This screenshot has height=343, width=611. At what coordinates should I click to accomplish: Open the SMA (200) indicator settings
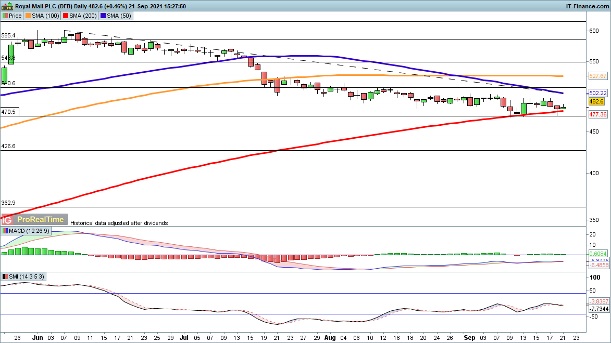pos(80,16)
